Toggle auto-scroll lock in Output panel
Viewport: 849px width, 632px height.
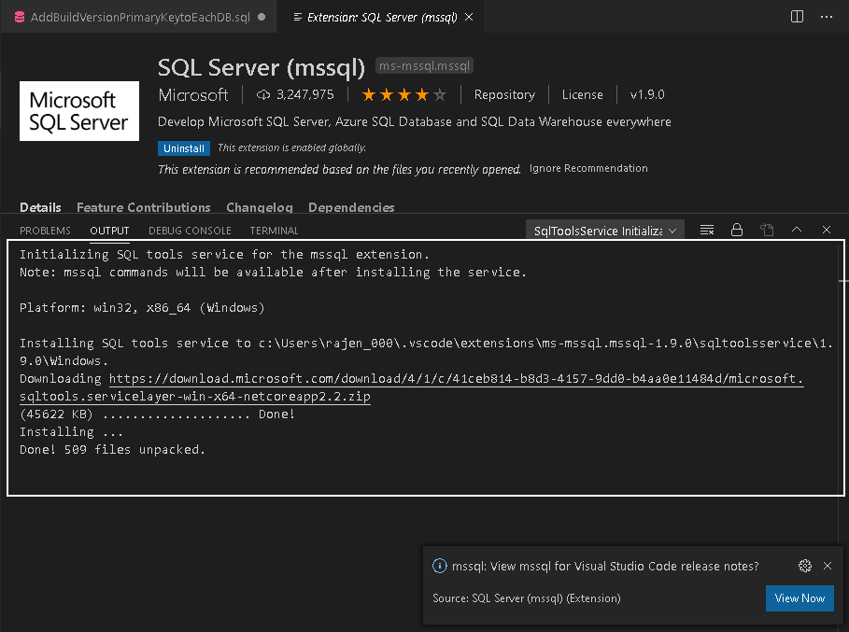coord(737,230)
